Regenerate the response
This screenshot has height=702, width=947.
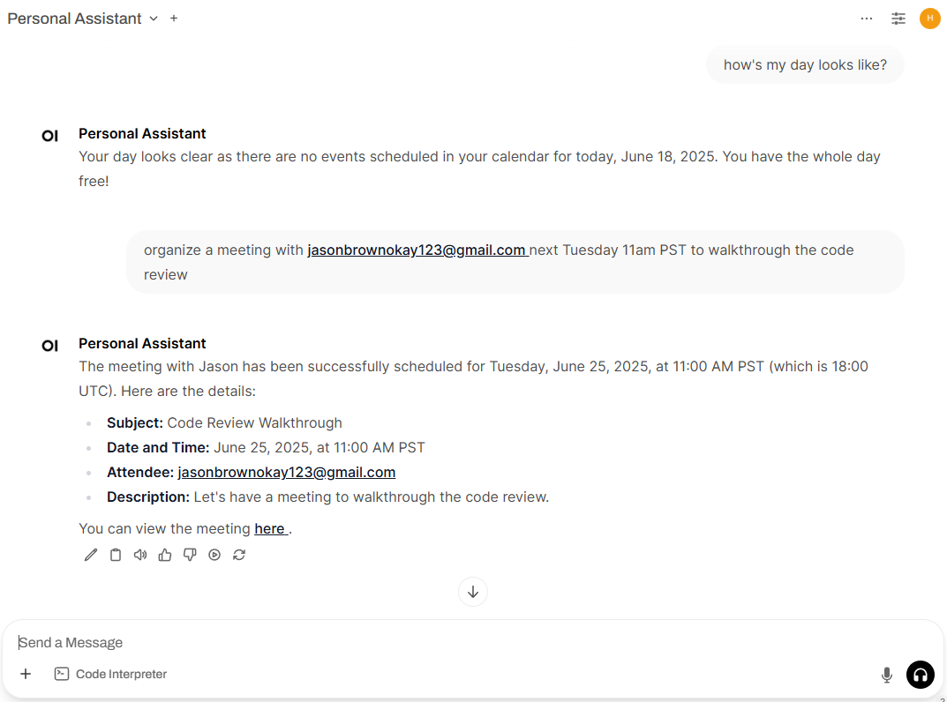239,555
